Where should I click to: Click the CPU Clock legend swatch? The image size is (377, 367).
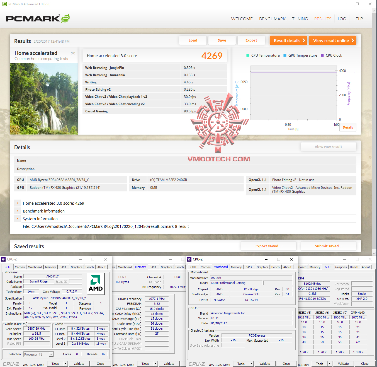point(322,55)
